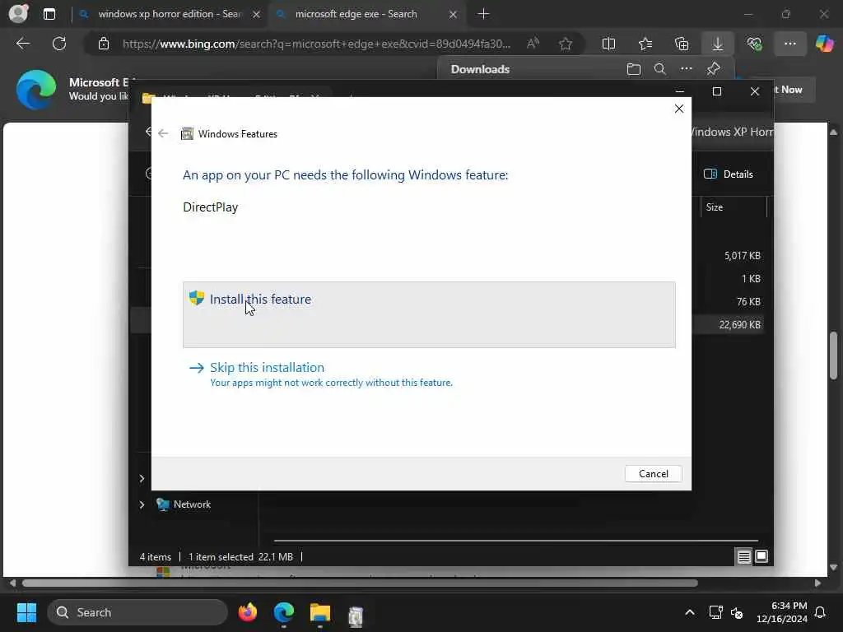Pin the Downloads panel
843x632 pixels.
pyautogui.click(x=714, y=69)
